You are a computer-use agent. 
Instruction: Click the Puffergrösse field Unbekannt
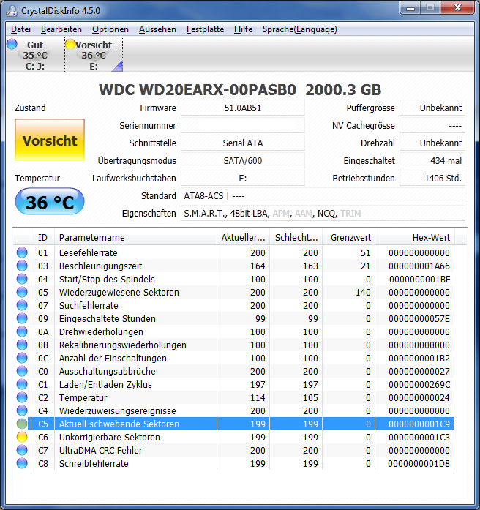click(x=432, y=108)
